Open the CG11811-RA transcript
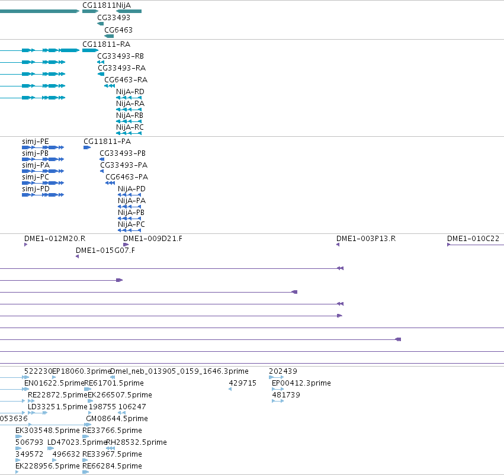 pyautogui.click(x=107, y=44)
